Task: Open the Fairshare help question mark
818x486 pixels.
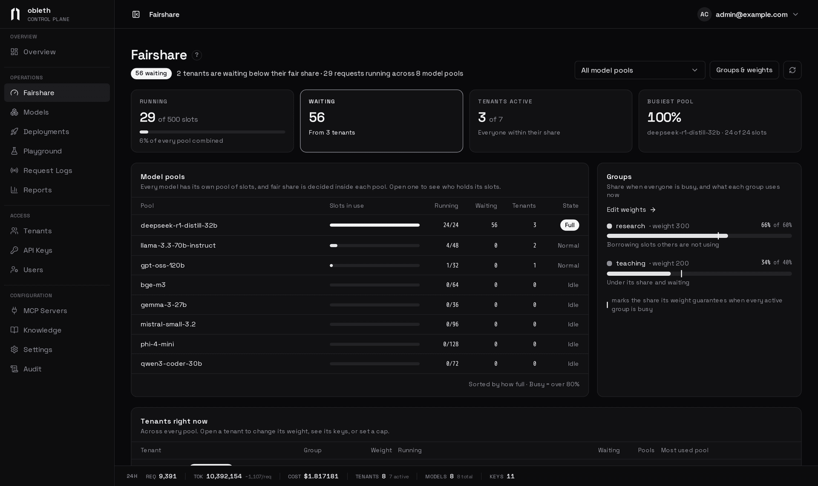Action: pyautogui.click(x=196, y=55)
